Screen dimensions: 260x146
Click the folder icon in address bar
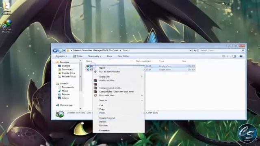click(68, 50)
